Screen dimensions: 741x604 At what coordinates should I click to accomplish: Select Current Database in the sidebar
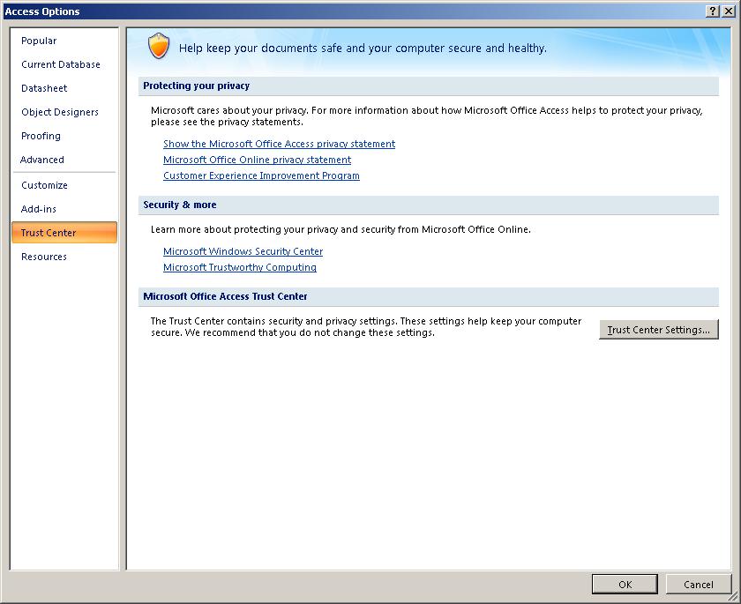tap(61, 64)
